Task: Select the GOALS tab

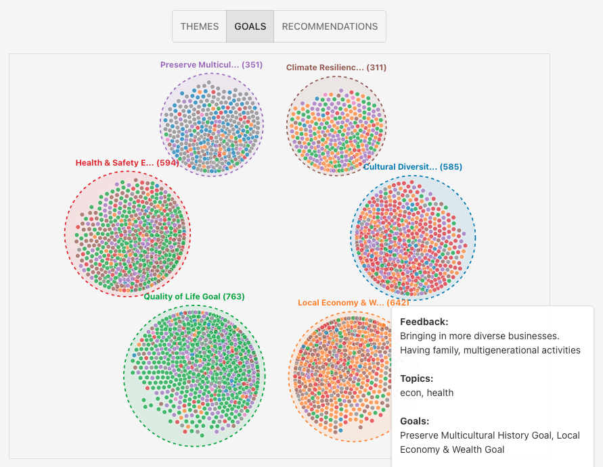Action: pyautogui.click(x=250, y=26)
